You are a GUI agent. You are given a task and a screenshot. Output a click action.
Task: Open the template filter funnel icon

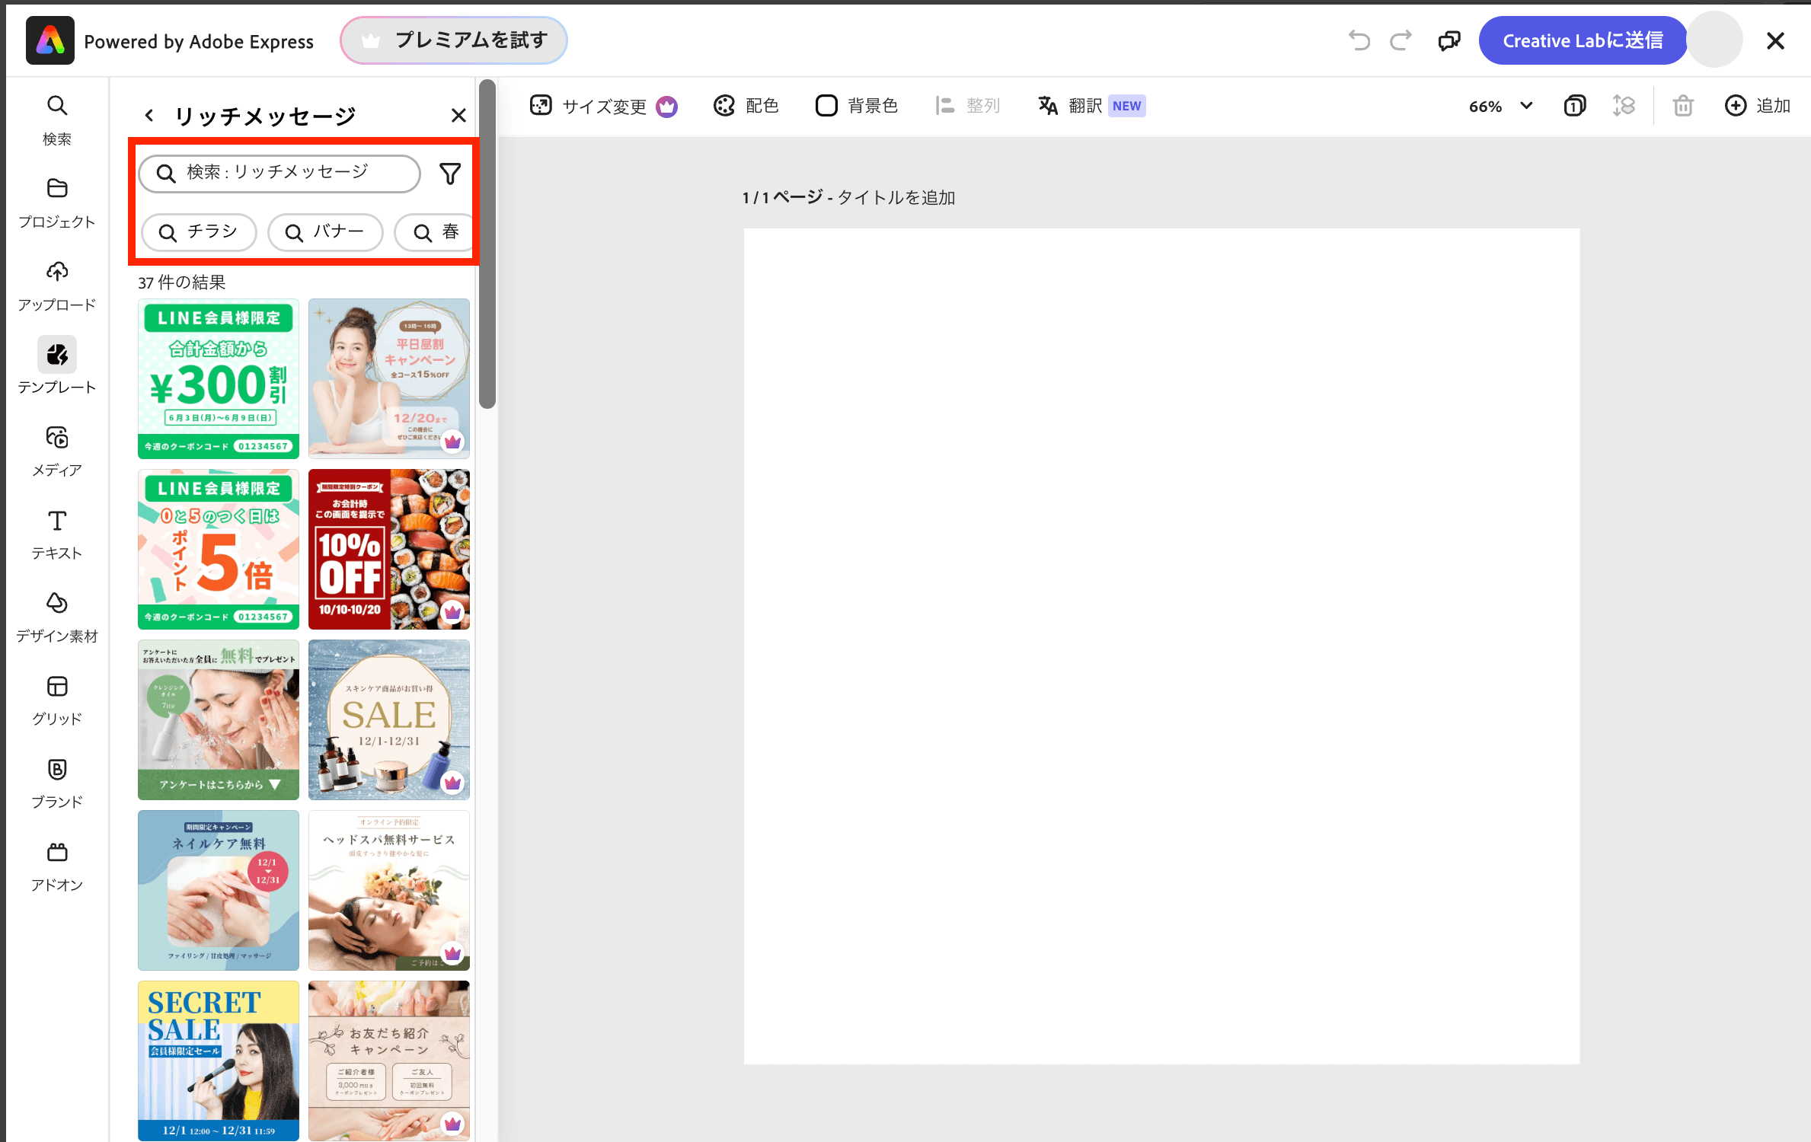450,174
